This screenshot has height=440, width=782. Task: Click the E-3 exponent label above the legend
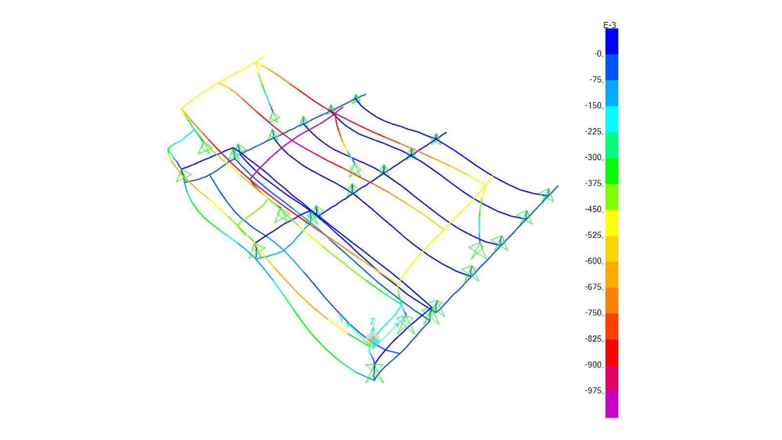pyautogui.click(x=609, y=25)
